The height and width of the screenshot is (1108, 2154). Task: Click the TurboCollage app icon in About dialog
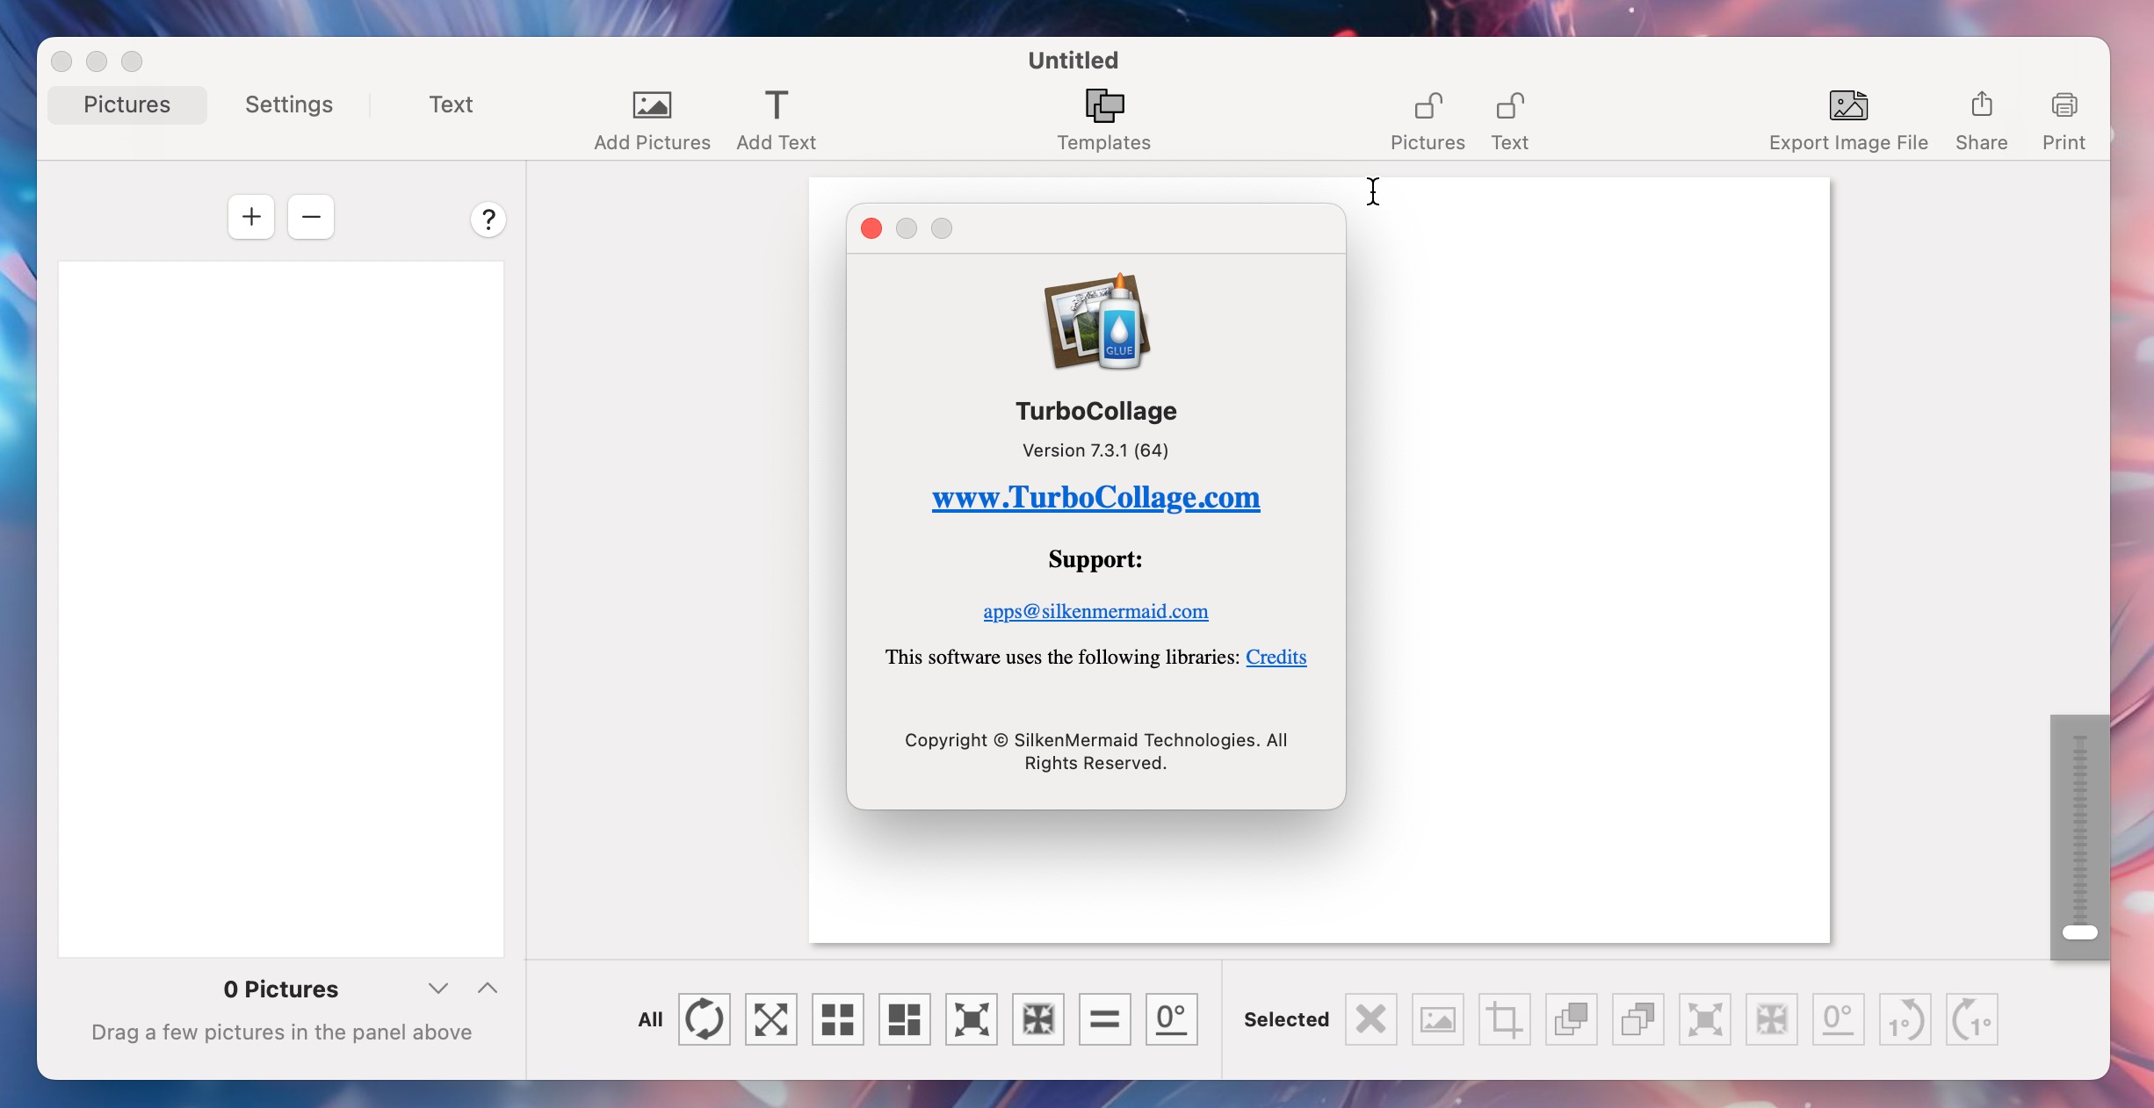pos(1097,321)
